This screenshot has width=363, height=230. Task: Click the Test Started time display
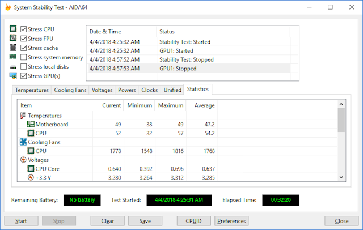pos(179,200)
